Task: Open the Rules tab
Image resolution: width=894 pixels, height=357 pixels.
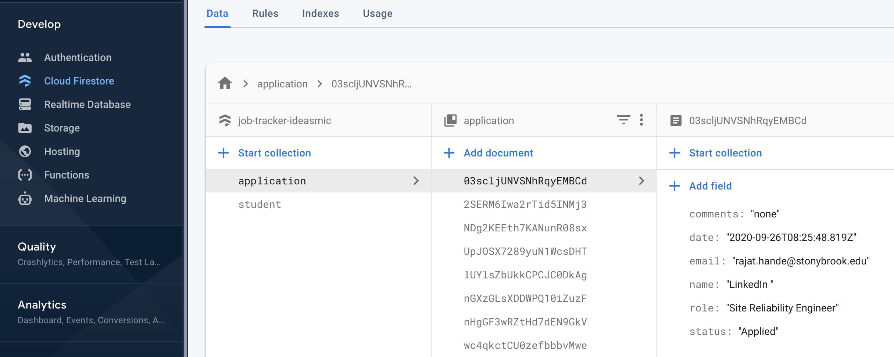Action: [x=265, y=14]
